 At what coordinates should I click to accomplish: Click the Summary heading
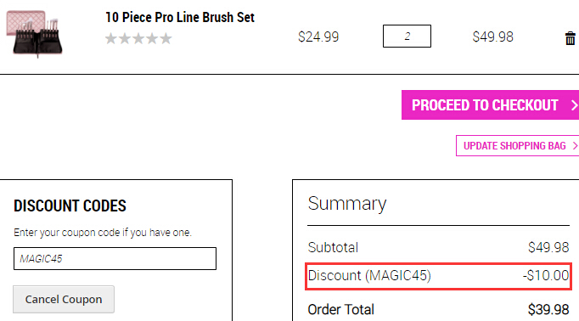tap(347, 204)
